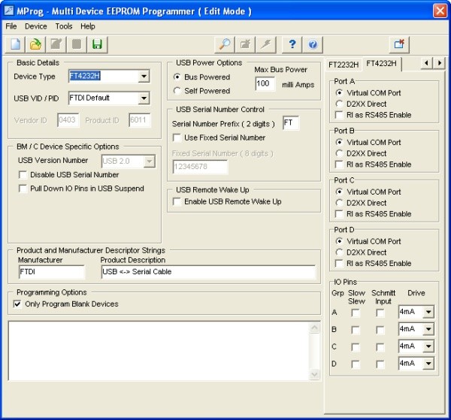Open an existing template via folder icon

[x=35, y=44]
